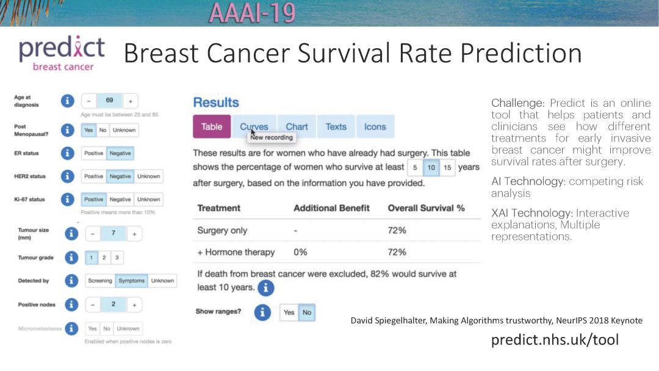Select tumour grade 3
The height and width of the screenshot is (371, 659).
[x=117, y=258]
